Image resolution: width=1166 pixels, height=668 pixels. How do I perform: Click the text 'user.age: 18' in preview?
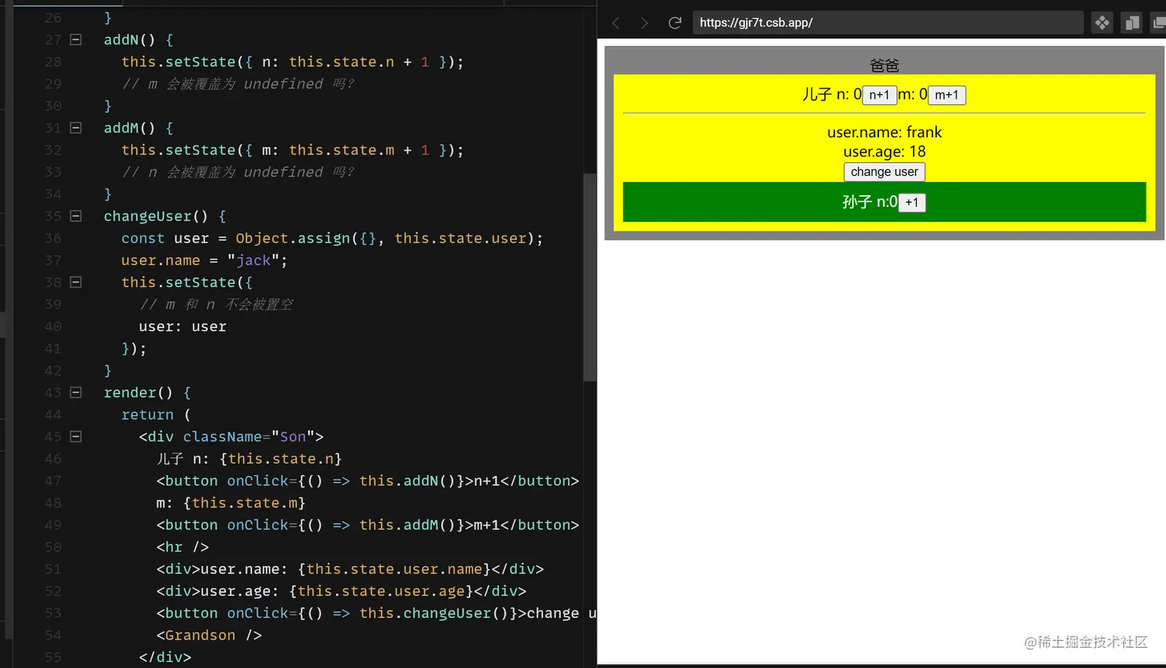(884, 152)
